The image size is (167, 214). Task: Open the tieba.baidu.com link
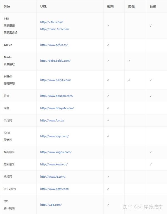pyautogui.click(x=55, y=61)
